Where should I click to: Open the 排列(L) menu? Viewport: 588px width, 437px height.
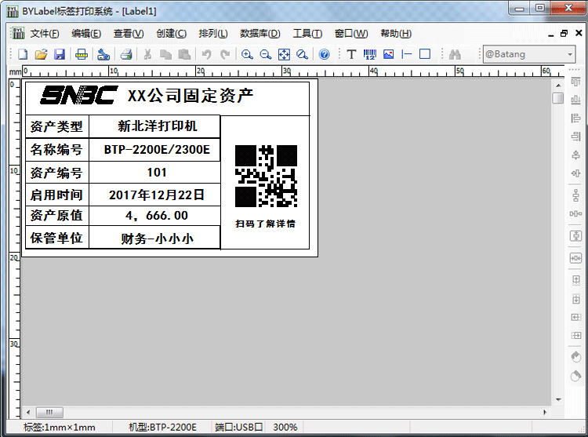[213, 34]
